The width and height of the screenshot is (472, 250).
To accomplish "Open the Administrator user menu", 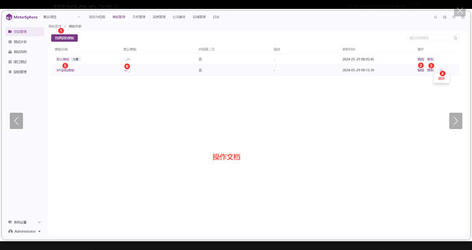I will coord(25,232).
